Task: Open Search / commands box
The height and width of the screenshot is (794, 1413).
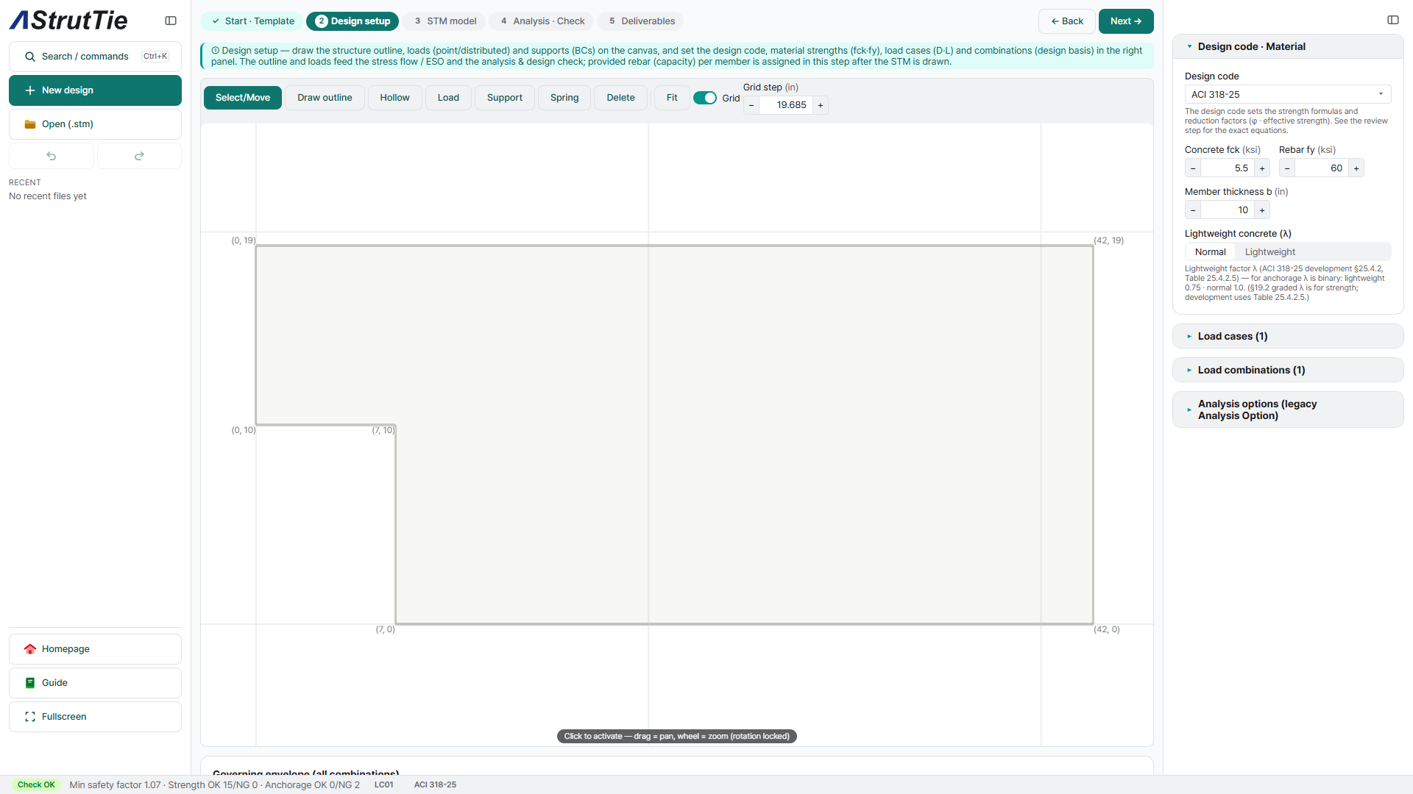Action: (x=95, y=57)
